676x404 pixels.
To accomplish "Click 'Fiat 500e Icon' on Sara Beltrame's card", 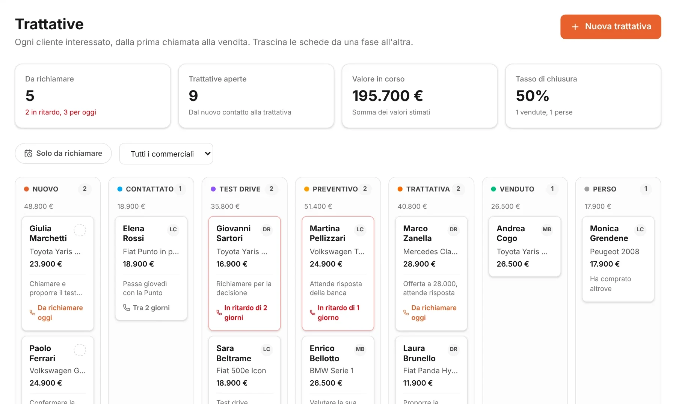I will 241,371.
